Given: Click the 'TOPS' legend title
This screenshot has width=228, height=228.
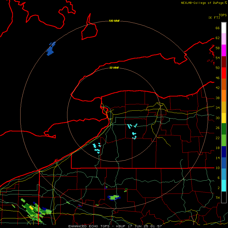Looking at the screenshot, I should click(x=223, y=15).
